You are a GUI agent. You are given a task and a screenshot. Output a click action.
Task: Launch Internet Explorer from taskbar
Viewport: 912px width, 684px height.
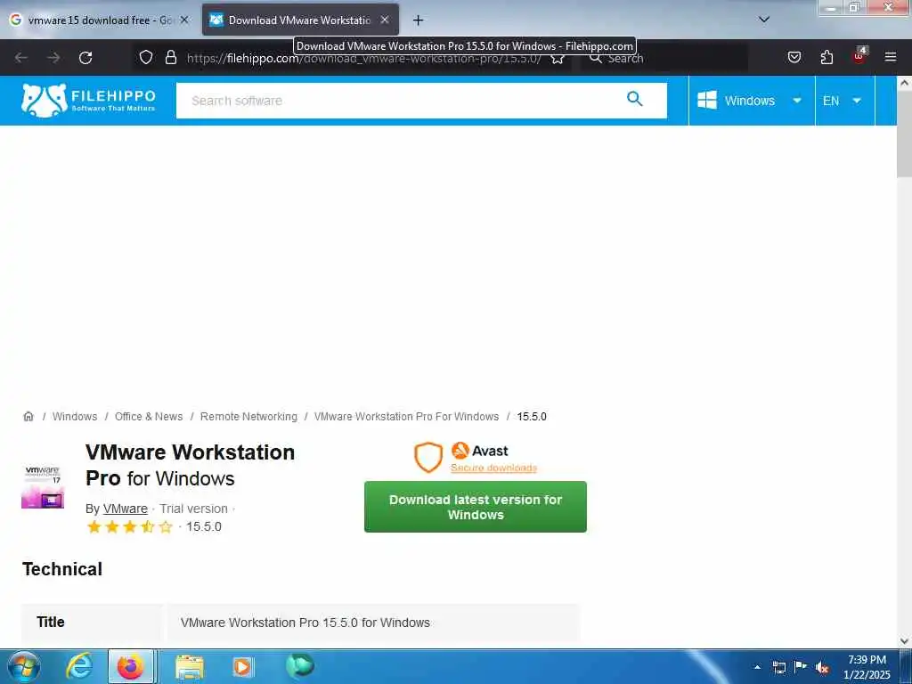(78, 666)
